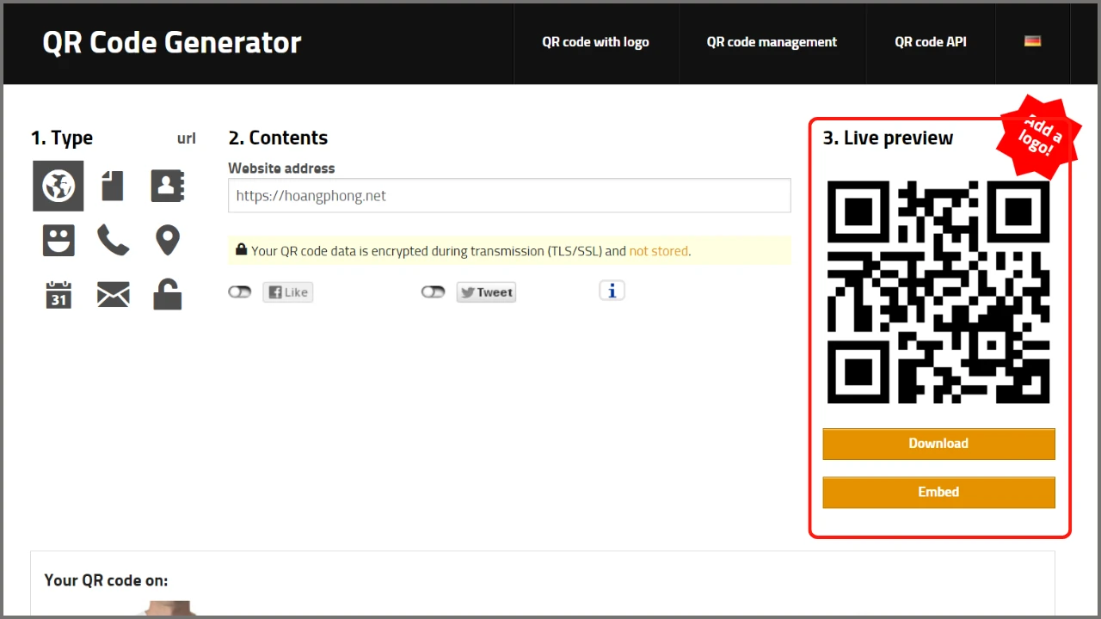Click the QR Code Generator site title

[x=172, y=42]
